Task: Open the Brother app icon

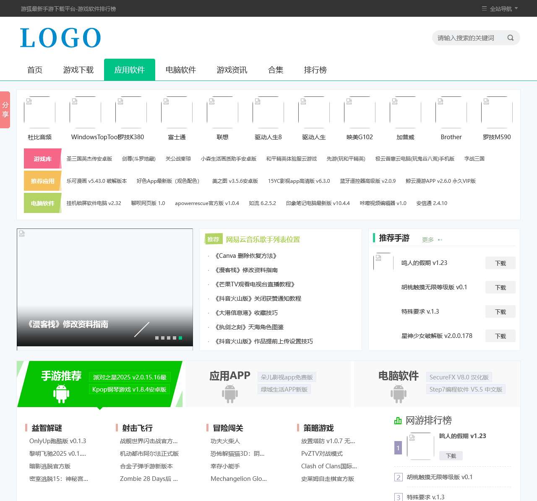Action: coord(451,112)
